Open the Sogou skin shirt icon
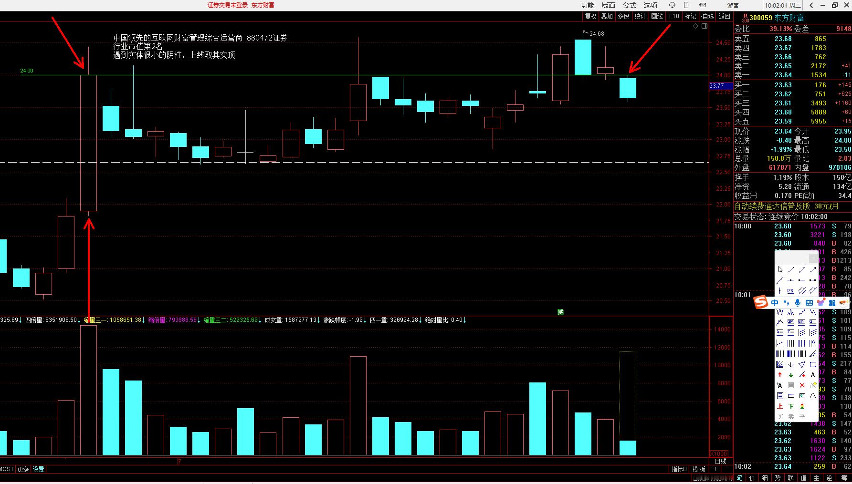 click(x=821, y=303)
